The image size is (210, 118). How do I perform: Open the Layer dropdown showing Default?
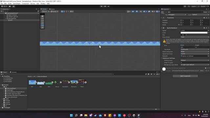[x=200, y=15]
